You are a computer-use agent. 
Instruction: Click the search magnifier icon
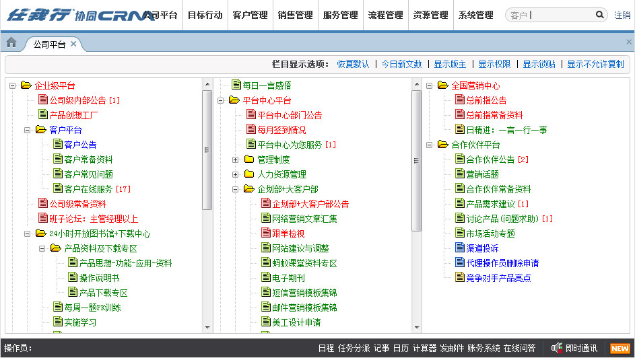click(599, 15)
